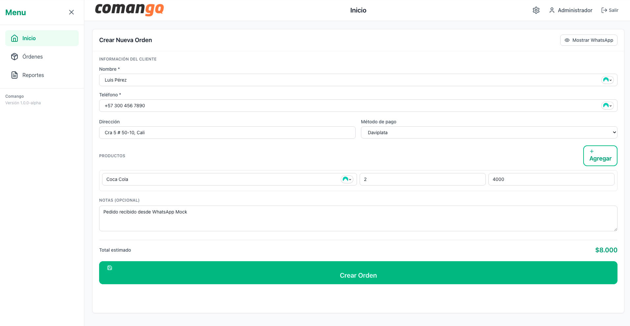630x326 pixels.
Task: Click the product price field showing 4000
Action: [551, 179]
